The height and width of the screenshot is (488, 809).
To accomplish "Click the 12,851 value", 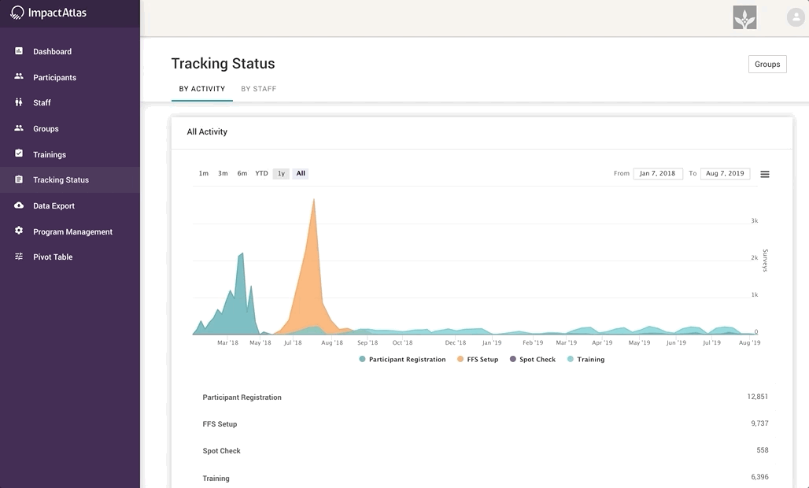I will (757, 397).
